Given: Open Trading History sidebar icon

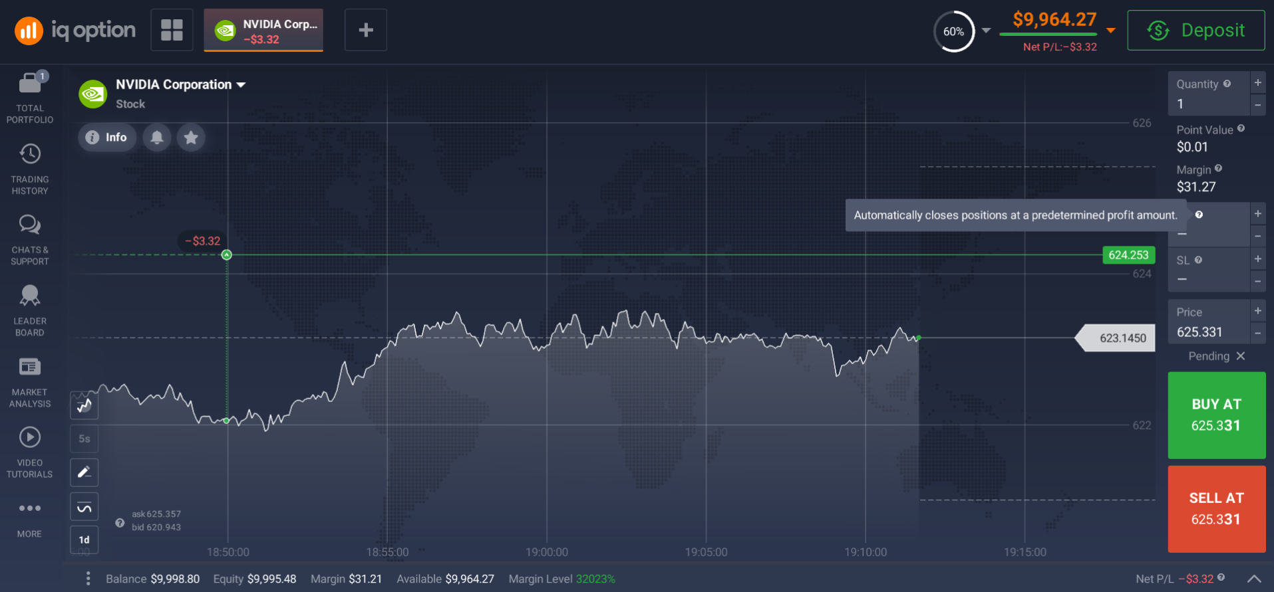Looking at the screenshot, I should point(30,154).
